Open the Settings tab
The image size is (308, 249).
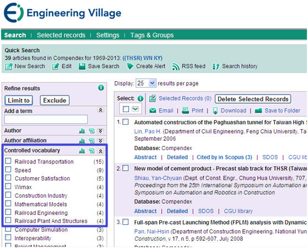(x=108, y=35)
